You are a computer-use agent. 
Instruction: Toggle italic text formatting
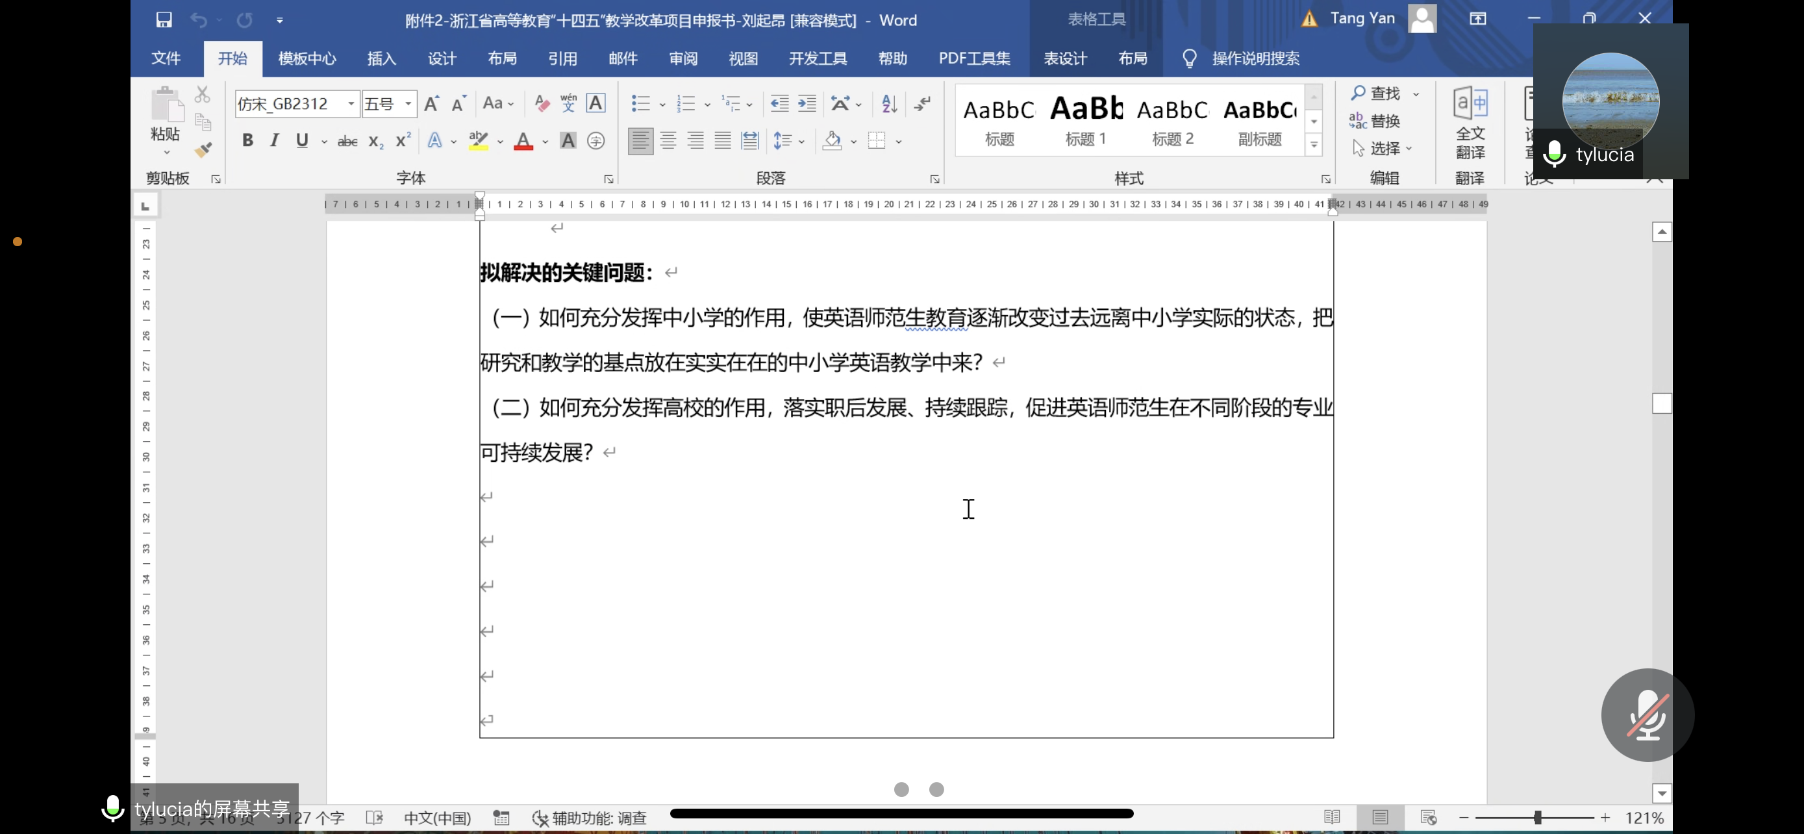[275, 141]
